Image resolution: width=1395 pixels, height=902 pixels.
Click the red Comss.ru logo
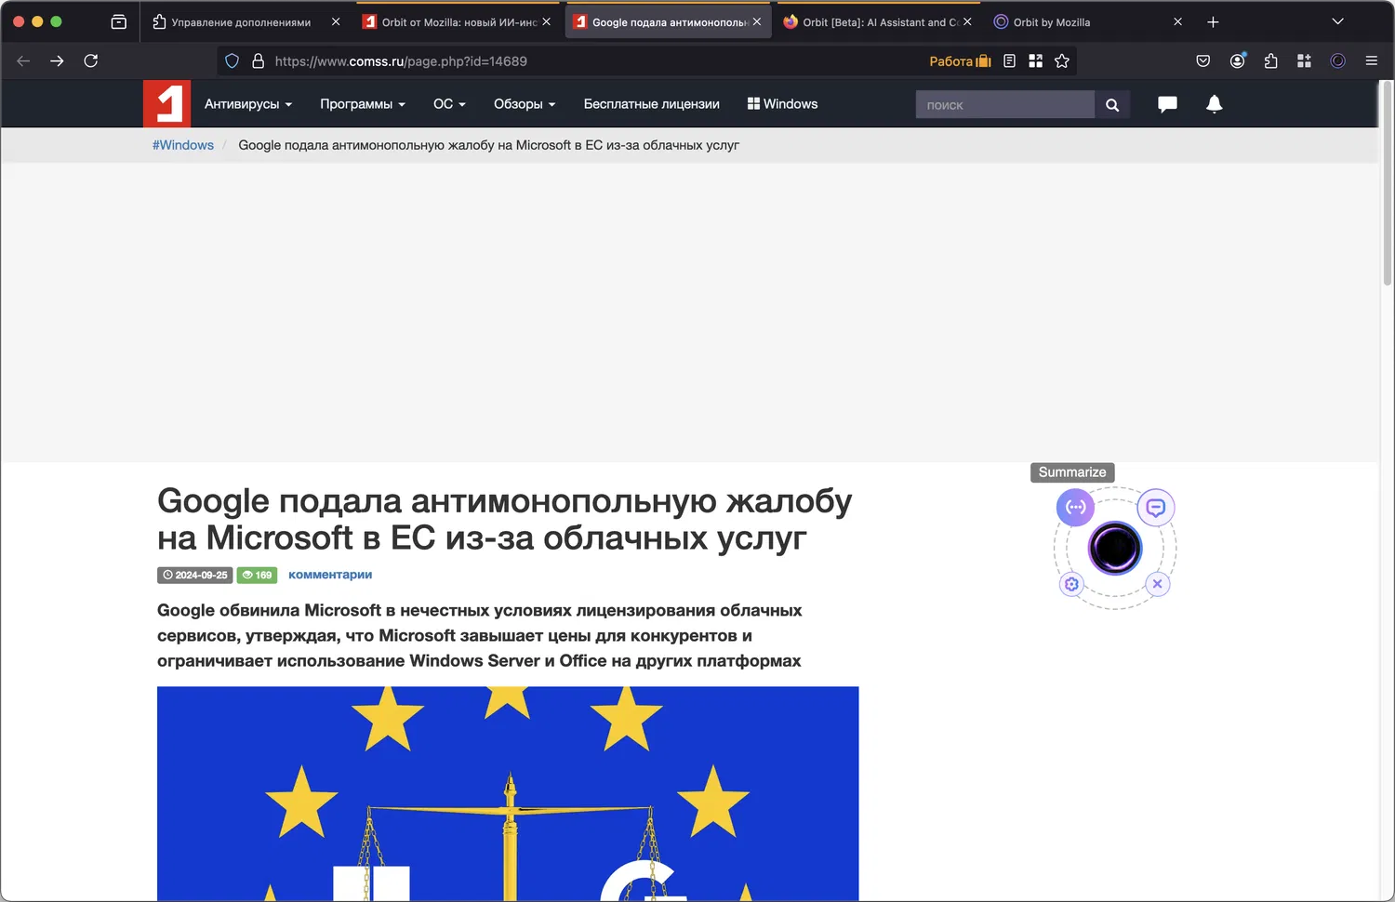(x=166, y=103)
